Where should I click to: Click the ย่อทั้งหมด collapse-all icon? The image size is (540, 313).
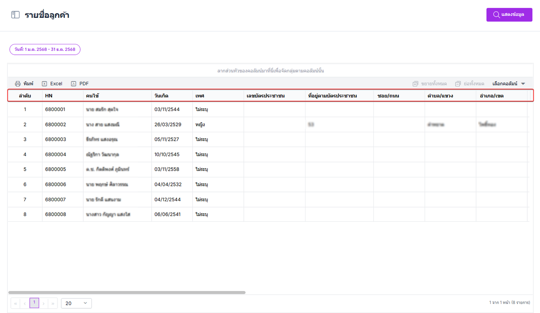pyautogui.click(x=458, y=84)
